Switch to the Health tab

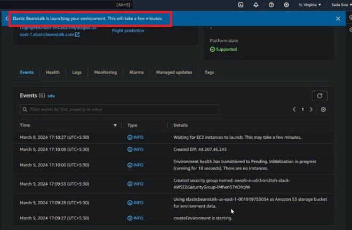[x=53, y=73]
